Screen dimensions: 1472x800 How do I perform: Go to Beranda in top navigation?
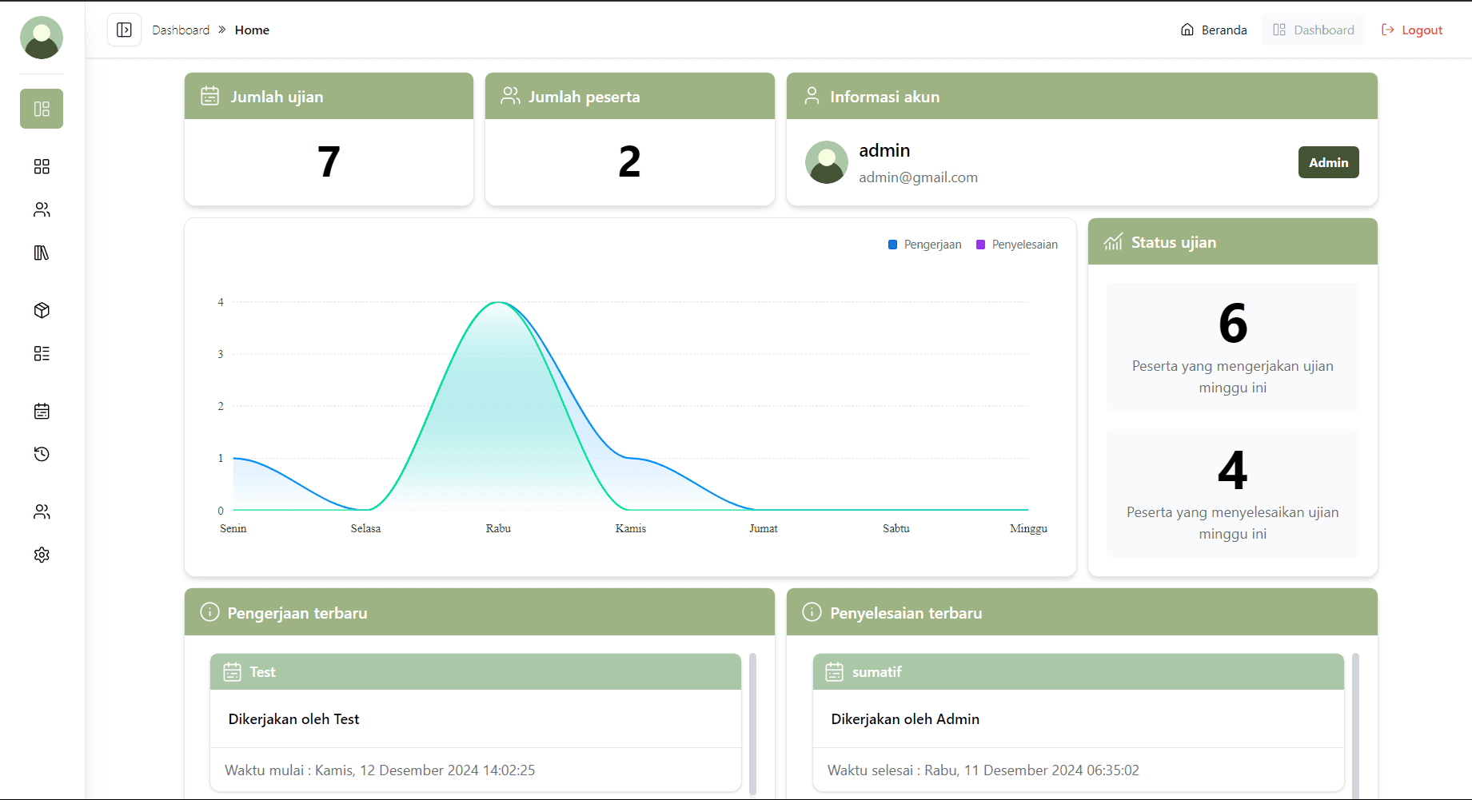coord(1214,30)
